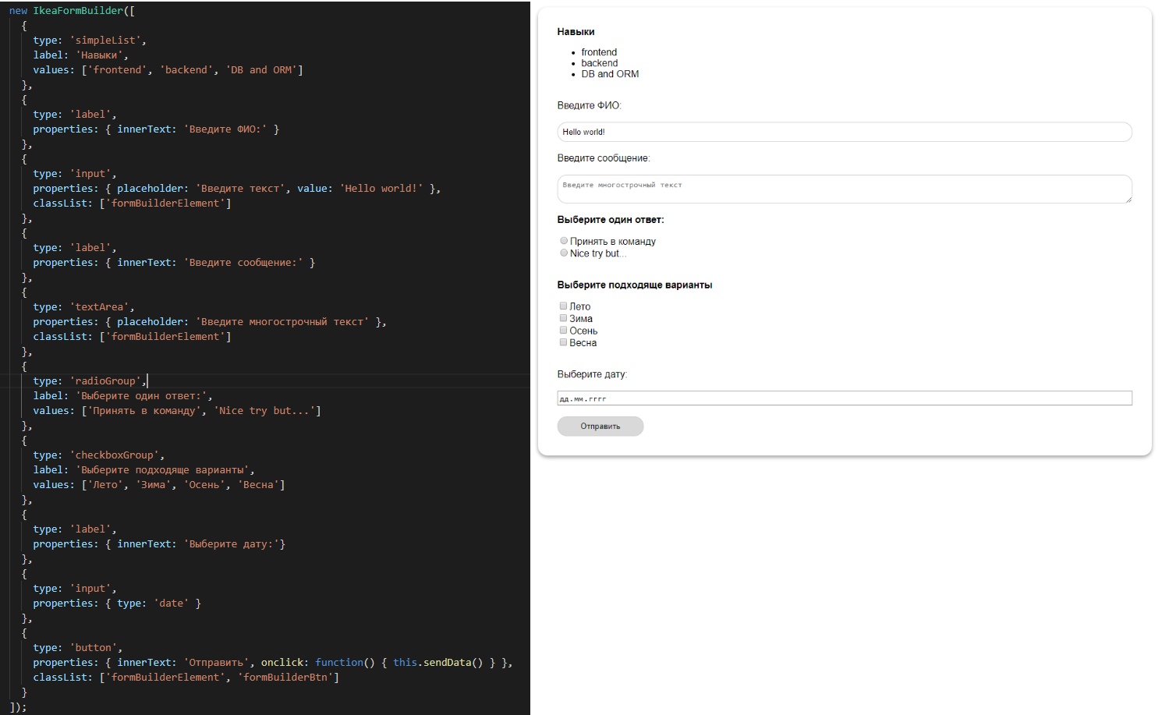Viewport: 1162px width, 715px height.
Task: Click 'sendData' in the onclick code
Action: 448,663
